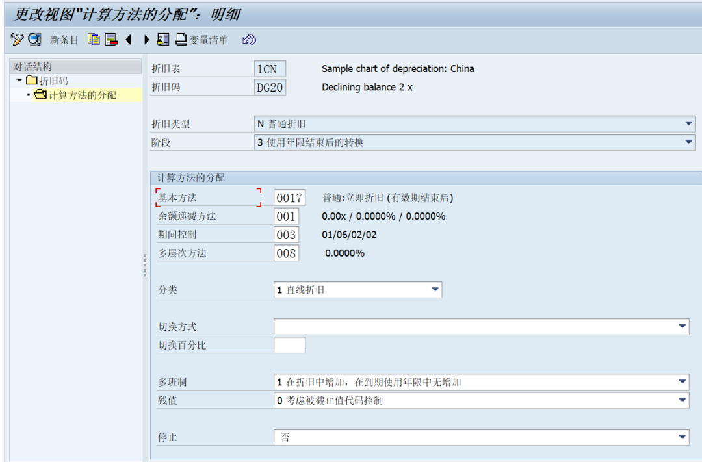The width and height of the screenshot is (702, 462).
Task: Click the 基本方法 input field with 0017
Action: tap(289, 198)
